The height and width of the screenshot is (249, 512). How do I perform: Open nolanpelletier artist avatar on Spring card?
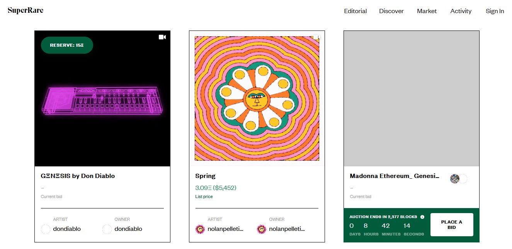click(200, 229)
